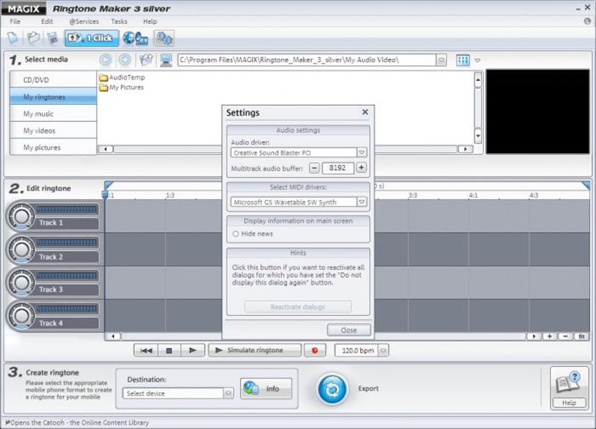
Task: Go back in the media browser
Action: pyautogui.click(x=106, y=60)
